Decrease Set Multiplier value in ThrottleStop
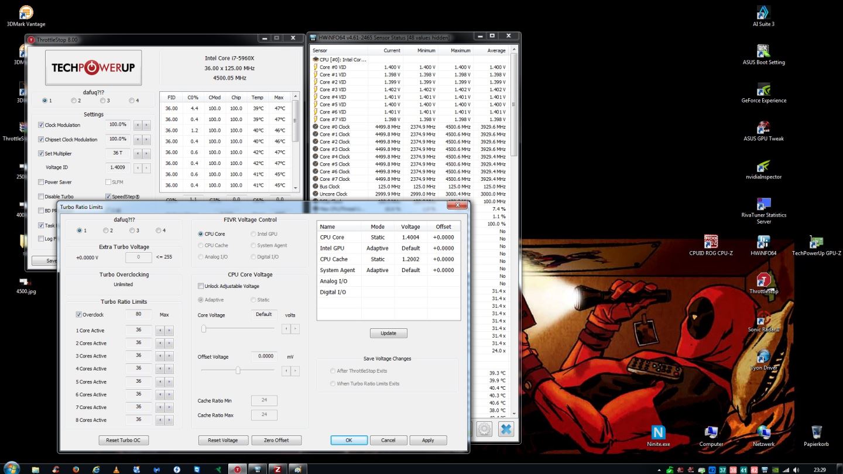 [x=138, y=154]
